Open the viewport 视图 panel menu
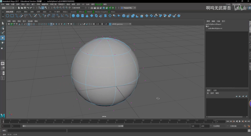 (9, 21)
